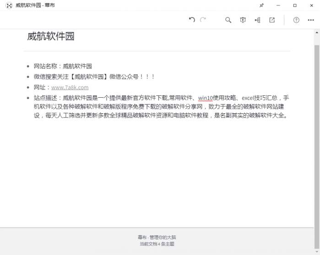Open the search magnifier tool
Screen dimensions: 320x255
coord(228,20)
